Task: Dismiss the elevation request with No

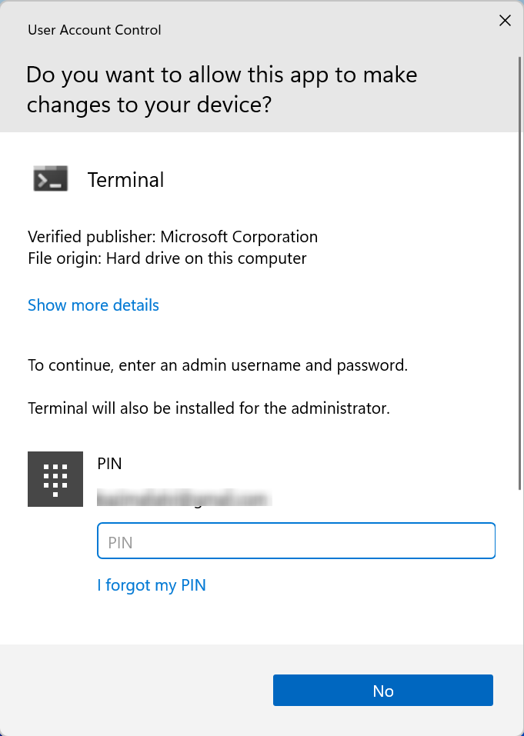Action: click(382, 691)
